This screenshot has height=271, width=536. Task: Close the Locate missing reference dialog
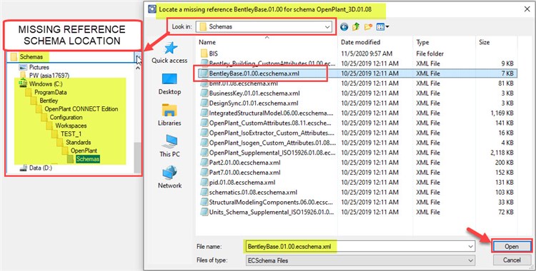coord(527,9)
